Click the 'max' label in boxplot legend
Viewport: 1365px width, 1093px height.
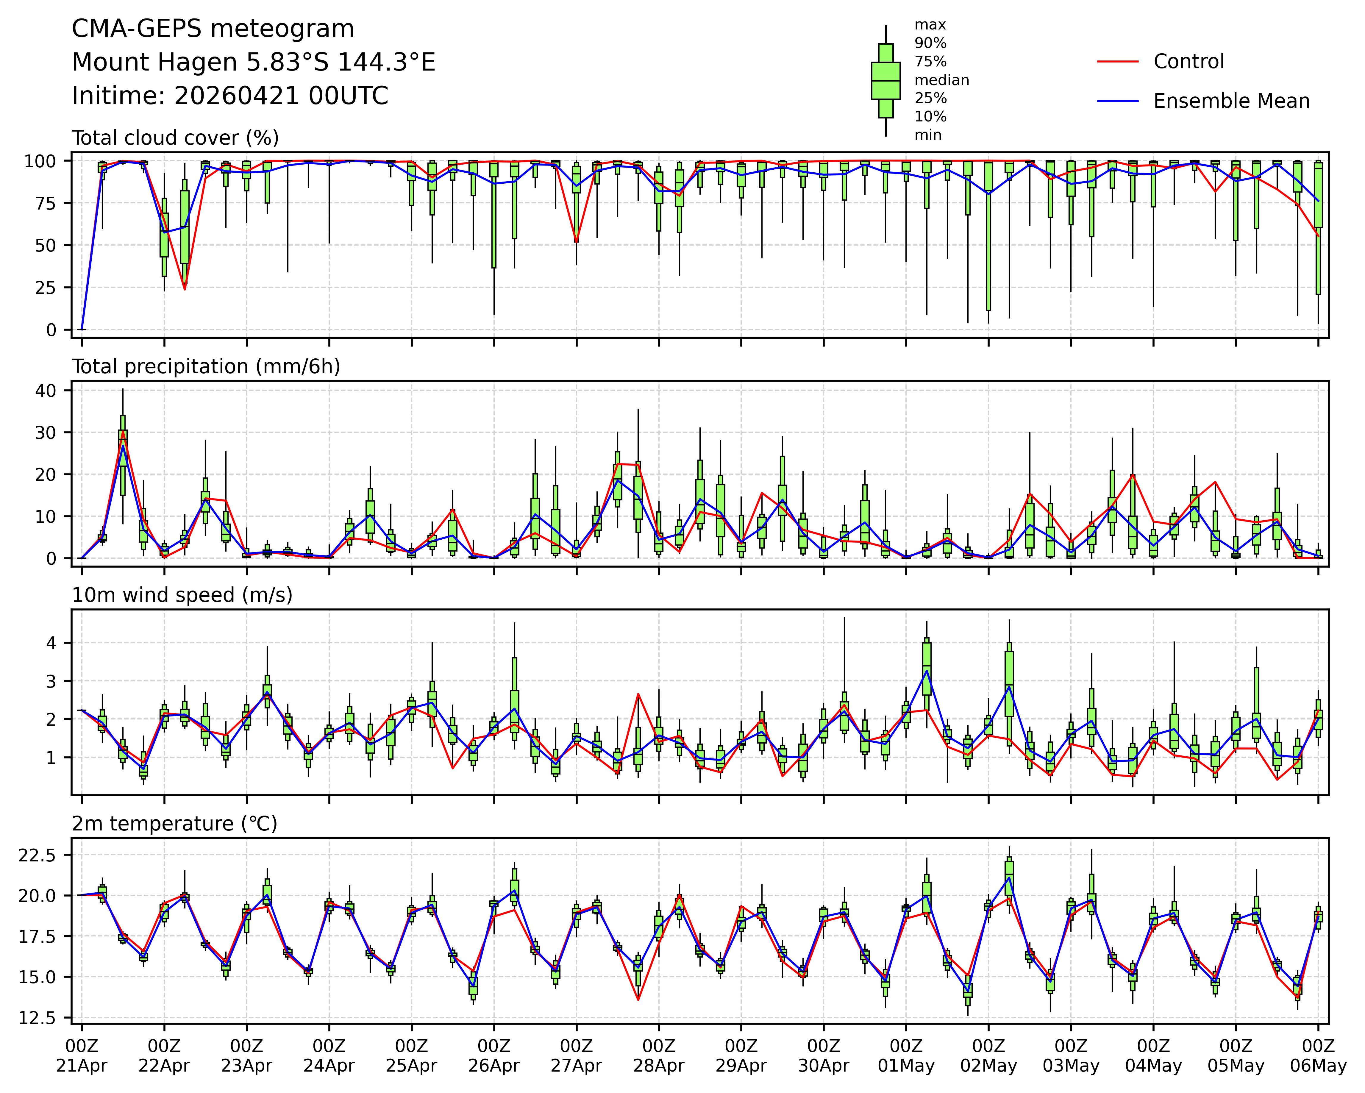coord(930,25)
